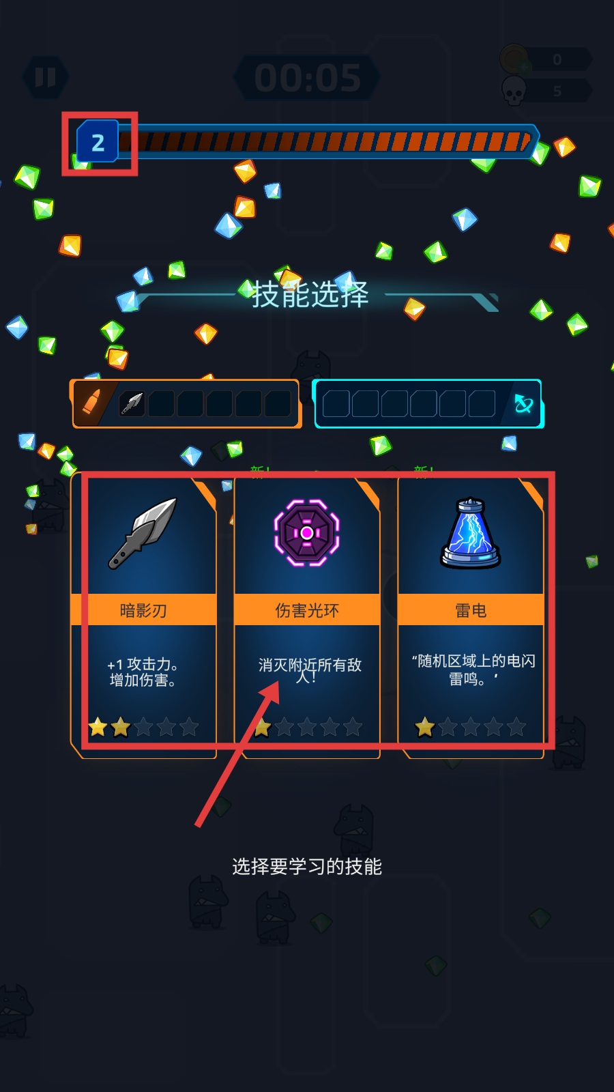Click the first empty passive skill slot

click(x=336, y=404)
